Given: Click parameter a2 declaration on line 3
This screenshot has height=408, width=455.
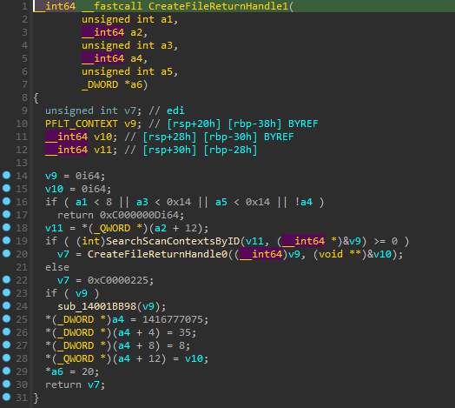Looking at the screenshot, I should tap(136, 32).
